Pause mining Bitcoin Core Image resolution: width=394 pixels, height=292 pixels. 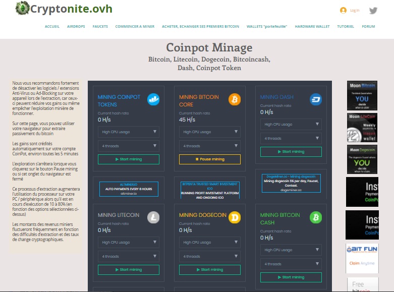pos(209,159)
